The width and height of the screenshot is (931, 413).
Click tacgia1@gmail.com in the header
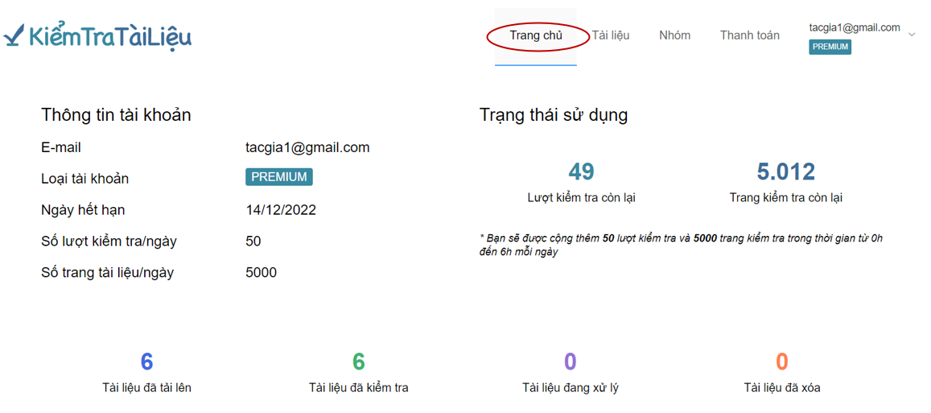[855, 27]
